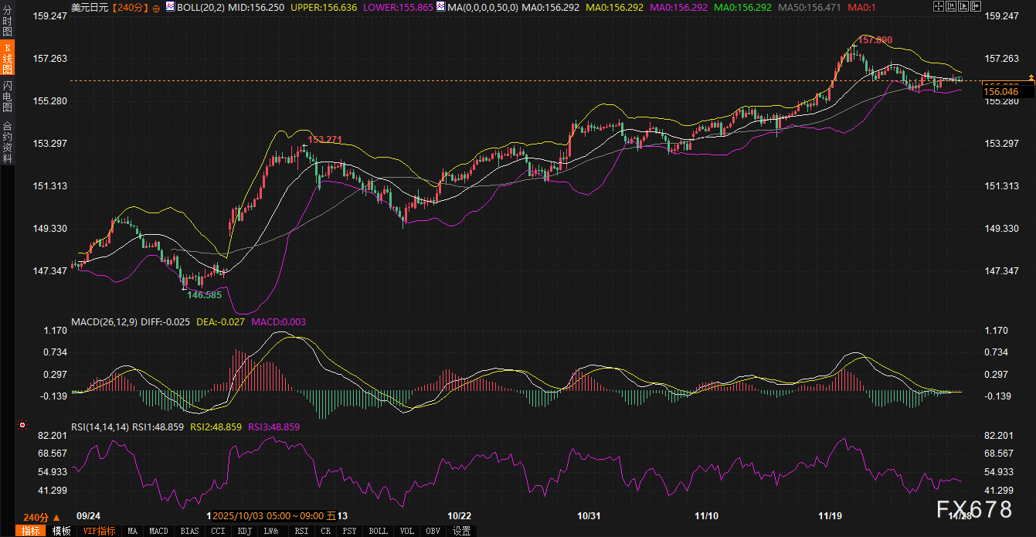Click the second chart tool icon at top right
This screenshot has width=1036, height=537.
(x=950, y=7)
